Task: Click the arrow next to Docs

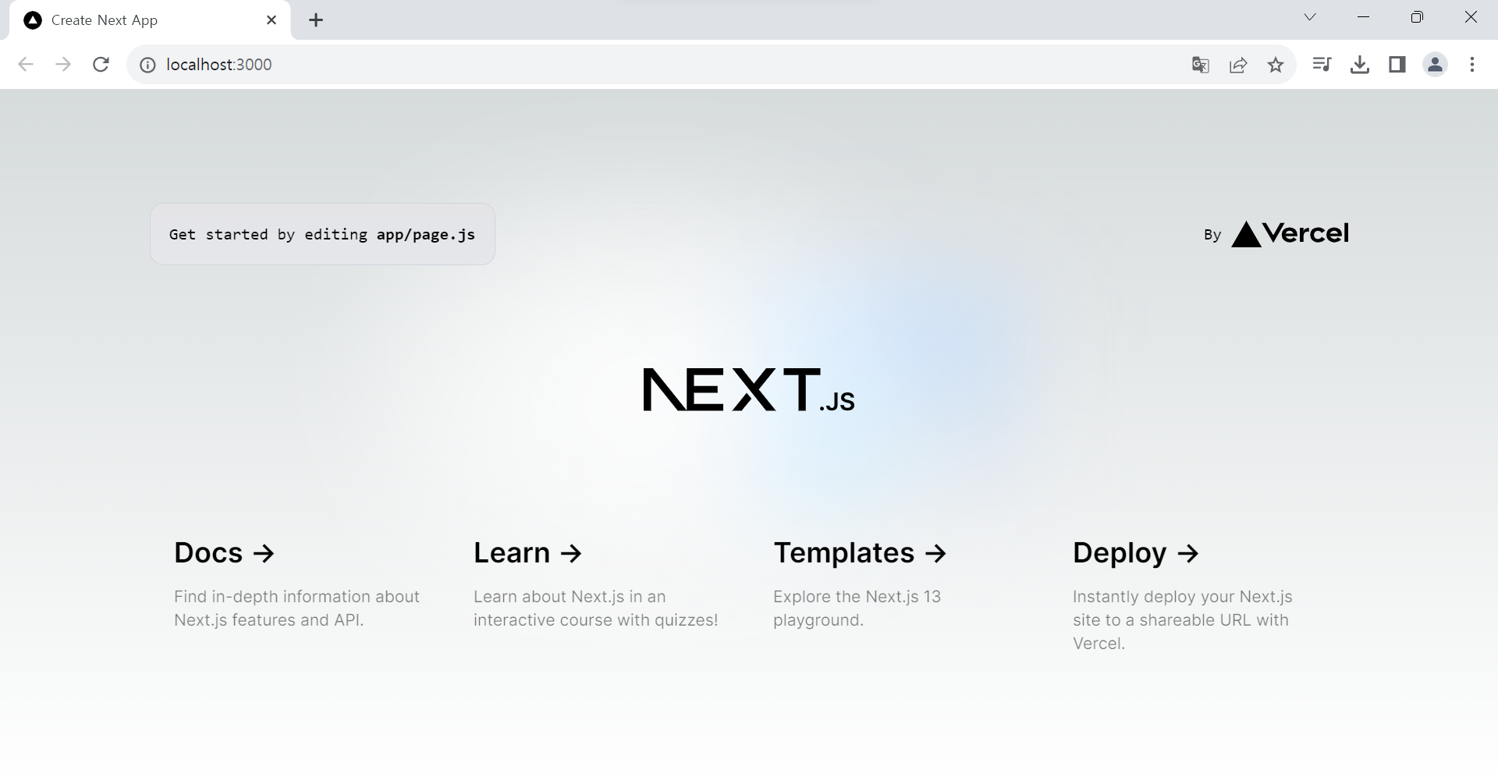Action: point(264,554)
